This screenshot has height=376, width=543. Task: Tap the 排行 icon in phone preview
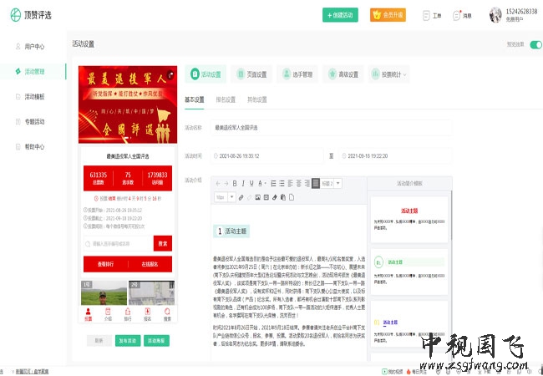[128, 313]
